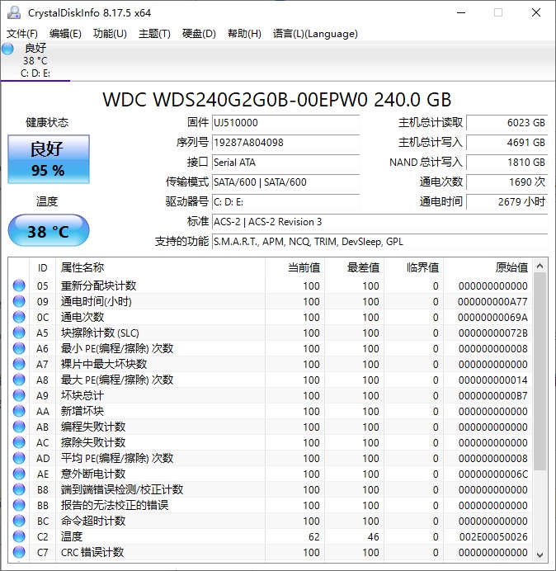Click the scroll down arrow of attribute list

click(x=540, y=555)
